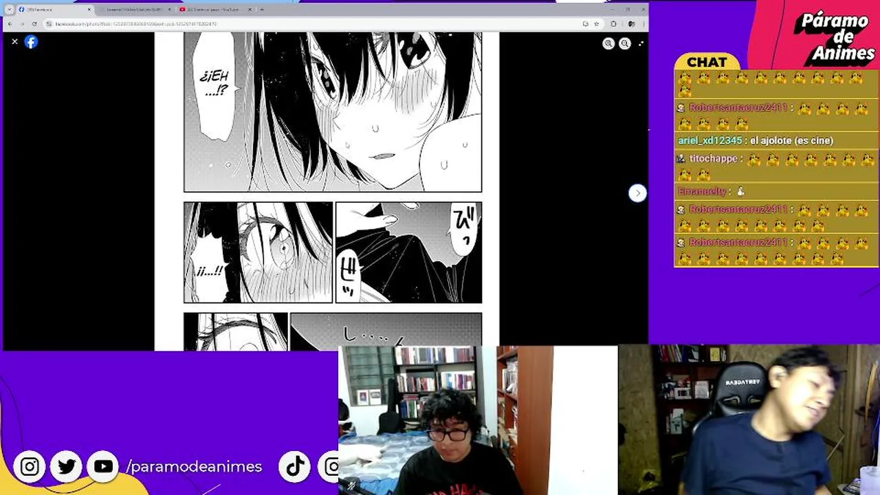The image size is (880, 495).
Task: Bookmark this page star icon
Action: pyautogui.click(x=596, y=23)
